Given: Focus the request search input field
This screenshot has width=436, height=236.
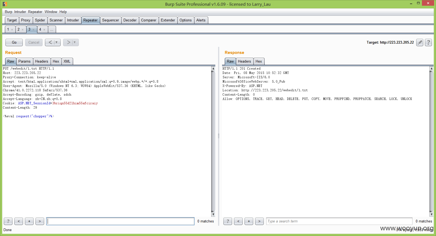Looking at the screenshot, I should click(120, 221).
